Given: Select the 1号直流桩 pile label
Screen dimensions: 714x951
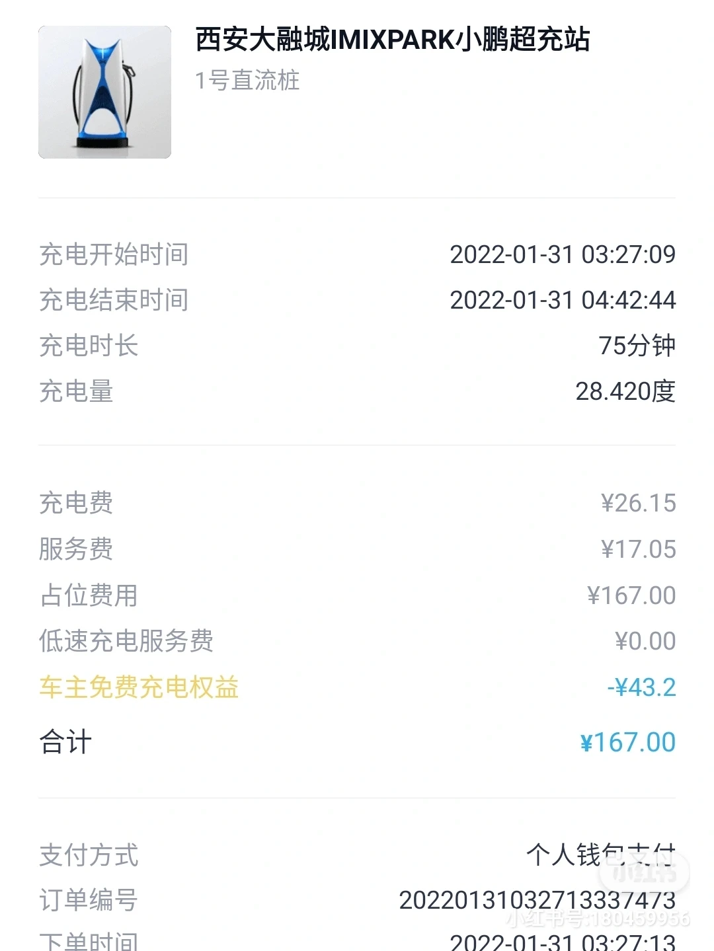Looking at the screenshot, I should coord(247,81).
